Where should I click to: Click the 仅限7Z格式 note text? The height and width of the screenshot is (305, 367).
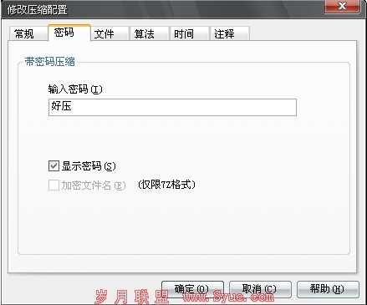(x=166, y=185)
